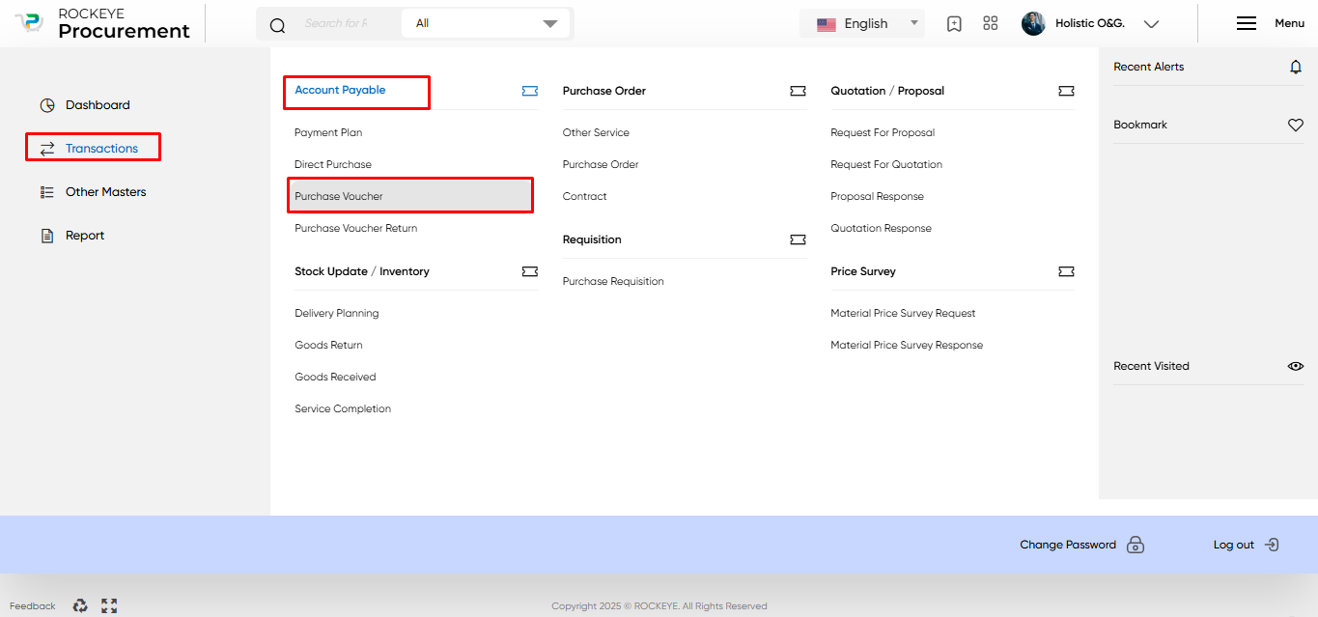Open Material Price Survey Request
The width and height of the screenshot is (1318, 617).
pyautogui.click(x=903, y=313)
